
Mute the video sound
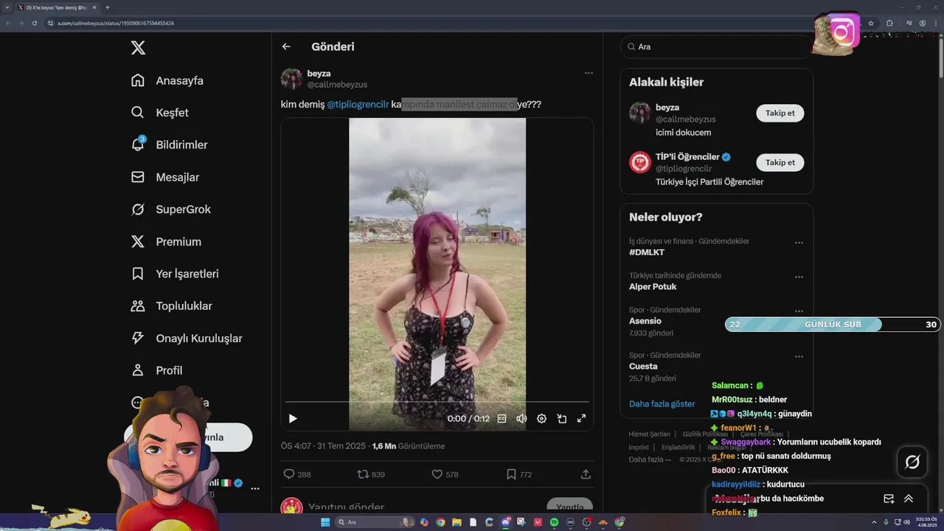(521, 418)
